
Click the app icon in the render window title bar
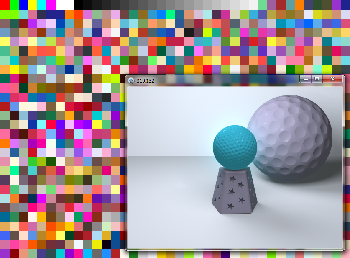click(x=131, y=80)
